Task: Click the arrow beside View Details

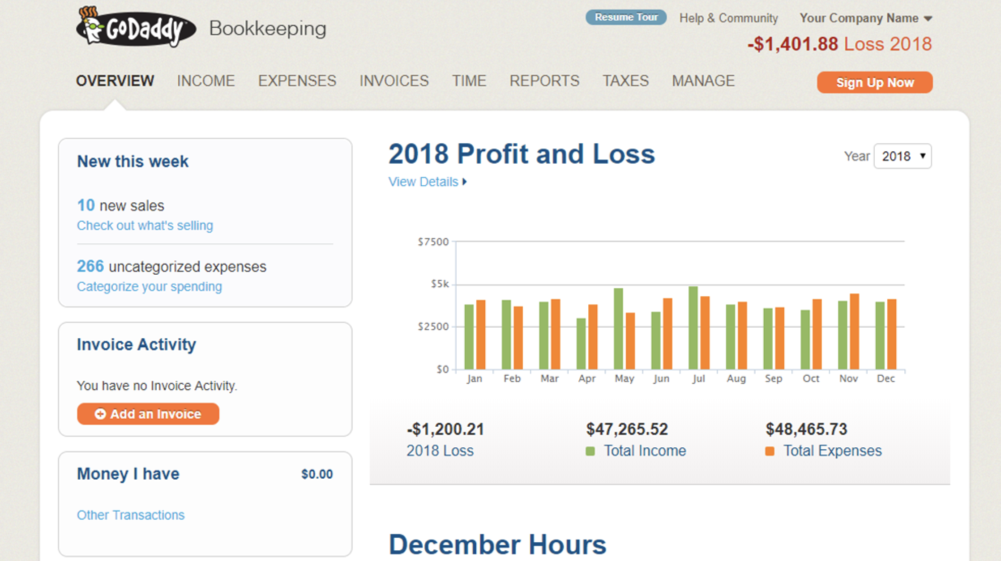Action: pos(465,182)
